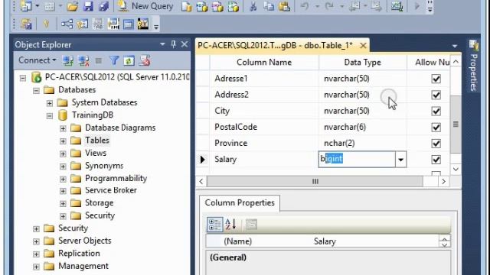The width and height of the screenshot is (490, 275).
Task: Click the Redo arrow icon
Action: (330, 6)
